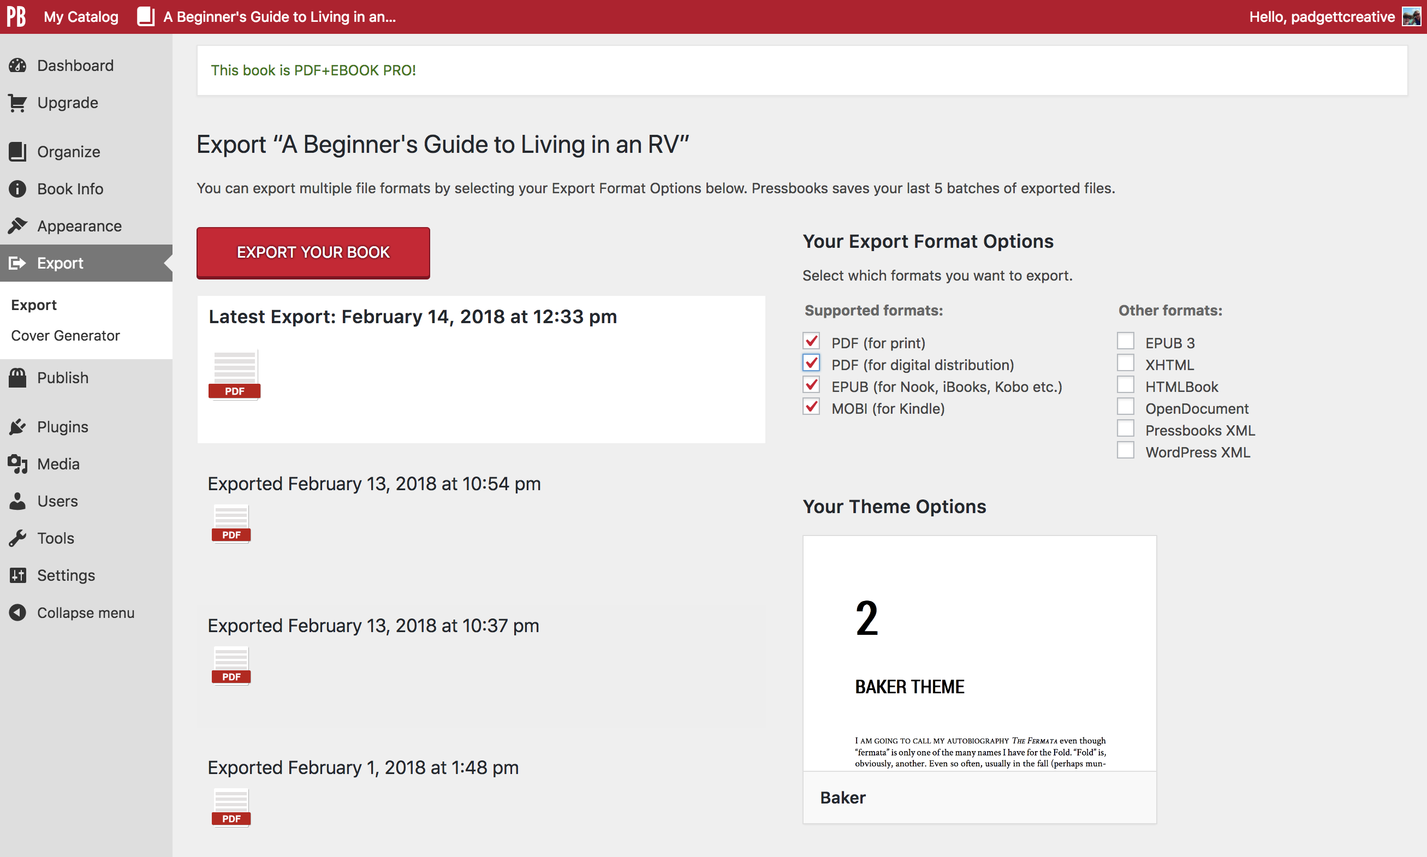The image size is (1427, 857).
Task: Click the Dashboard gauge icon
Action: [x=18, y=66]
